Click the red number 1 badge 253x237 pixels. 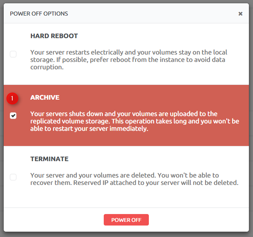point(12,98)
